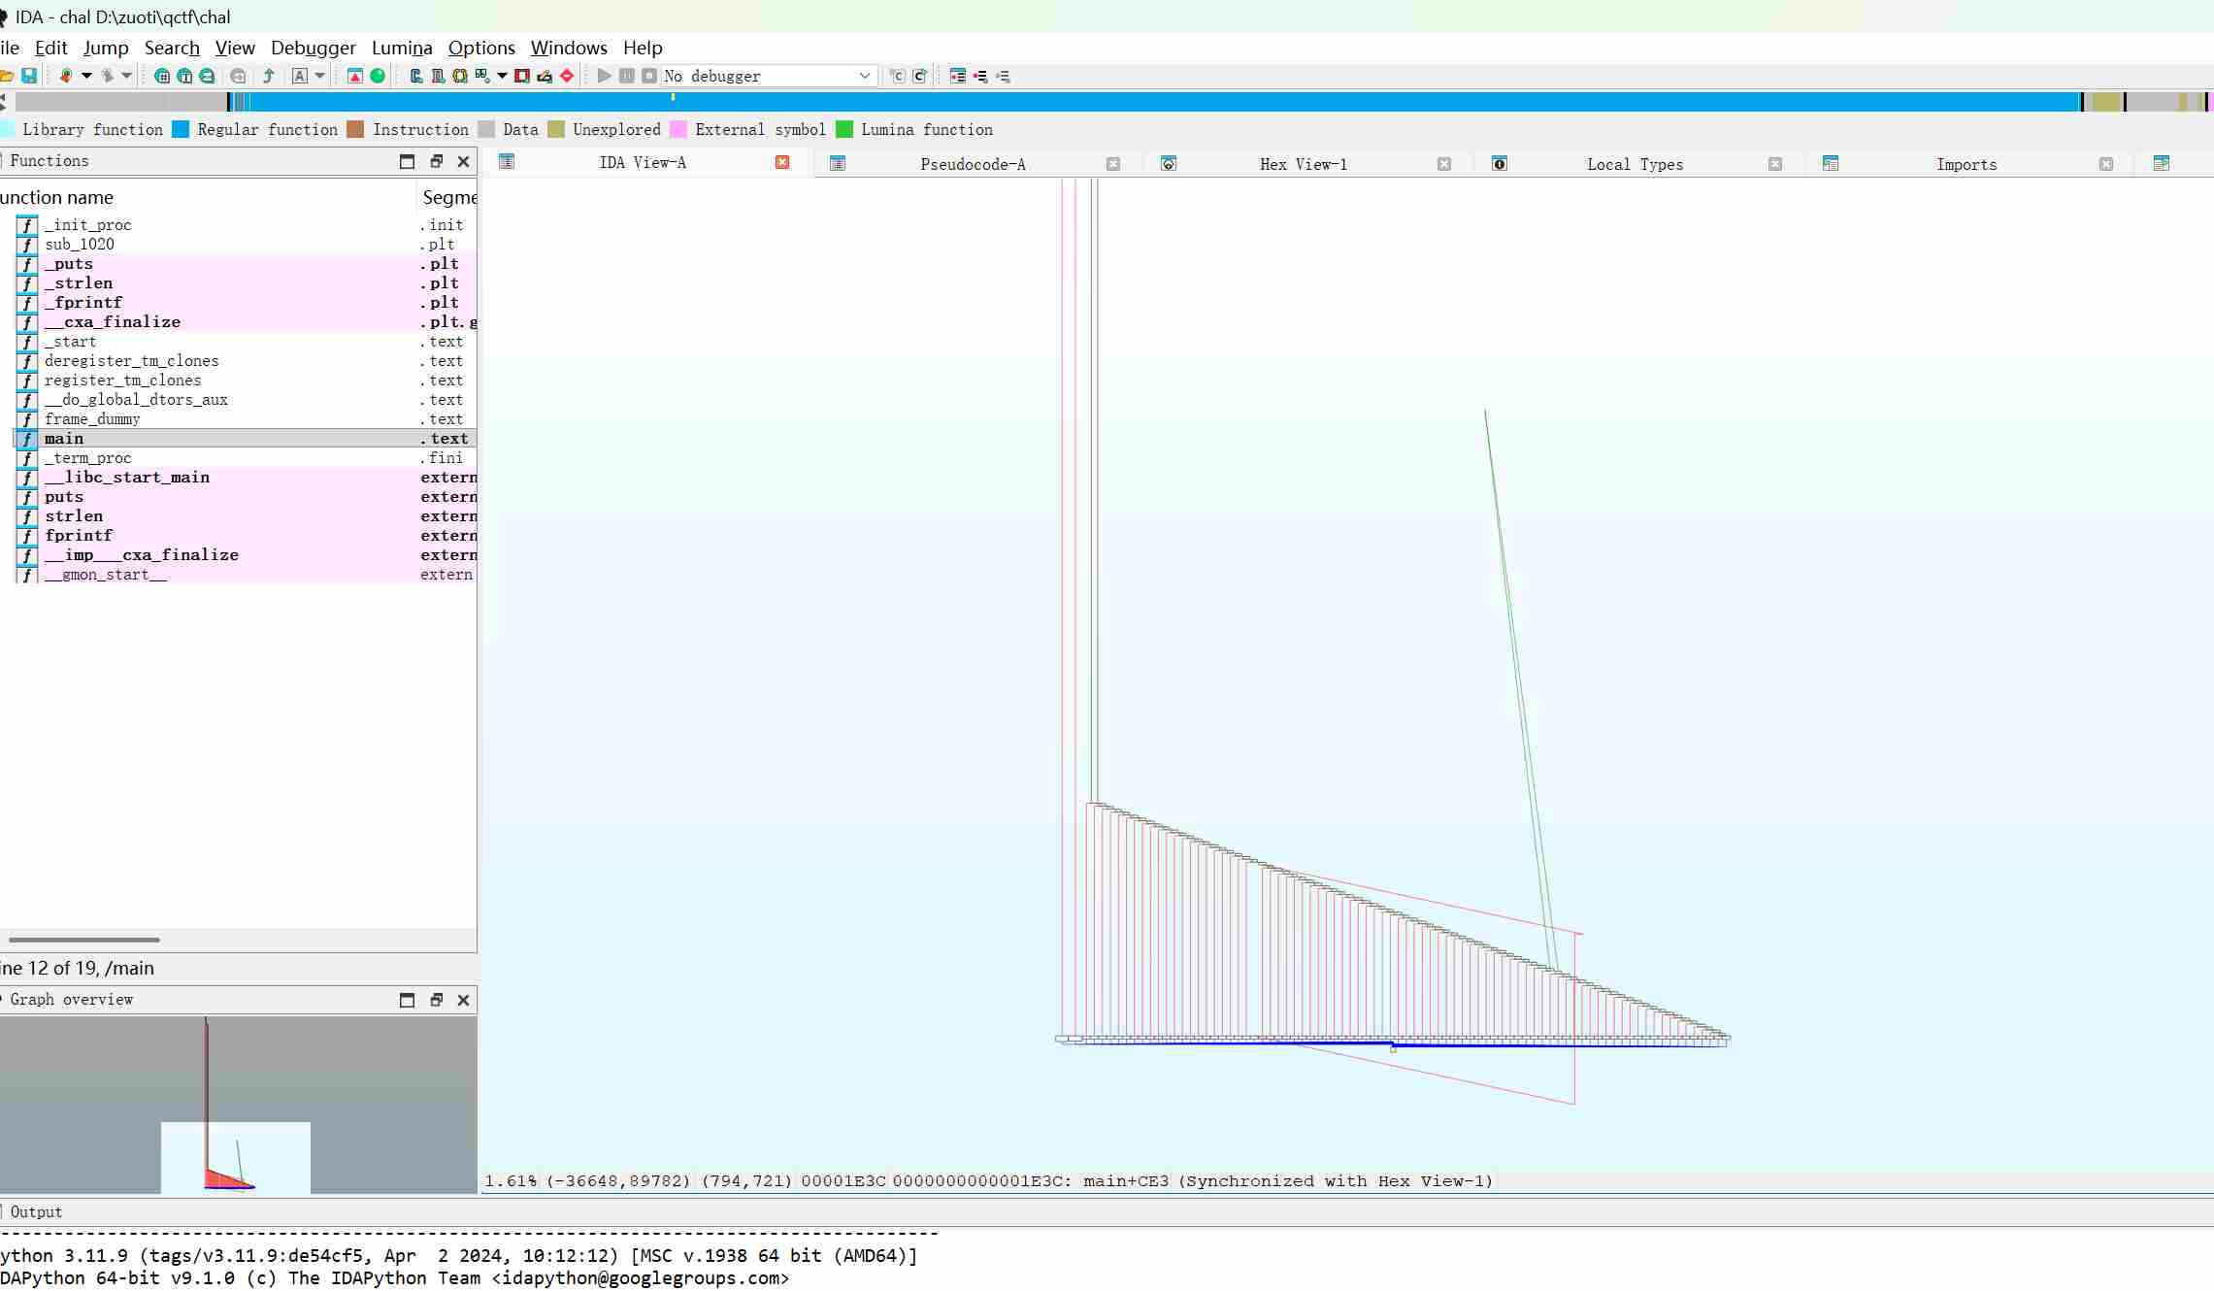The width and height of the screenshot is (2214, 1291).
Task: Click the Pseudocode-A tab icon
Action: tap(838, 164)
